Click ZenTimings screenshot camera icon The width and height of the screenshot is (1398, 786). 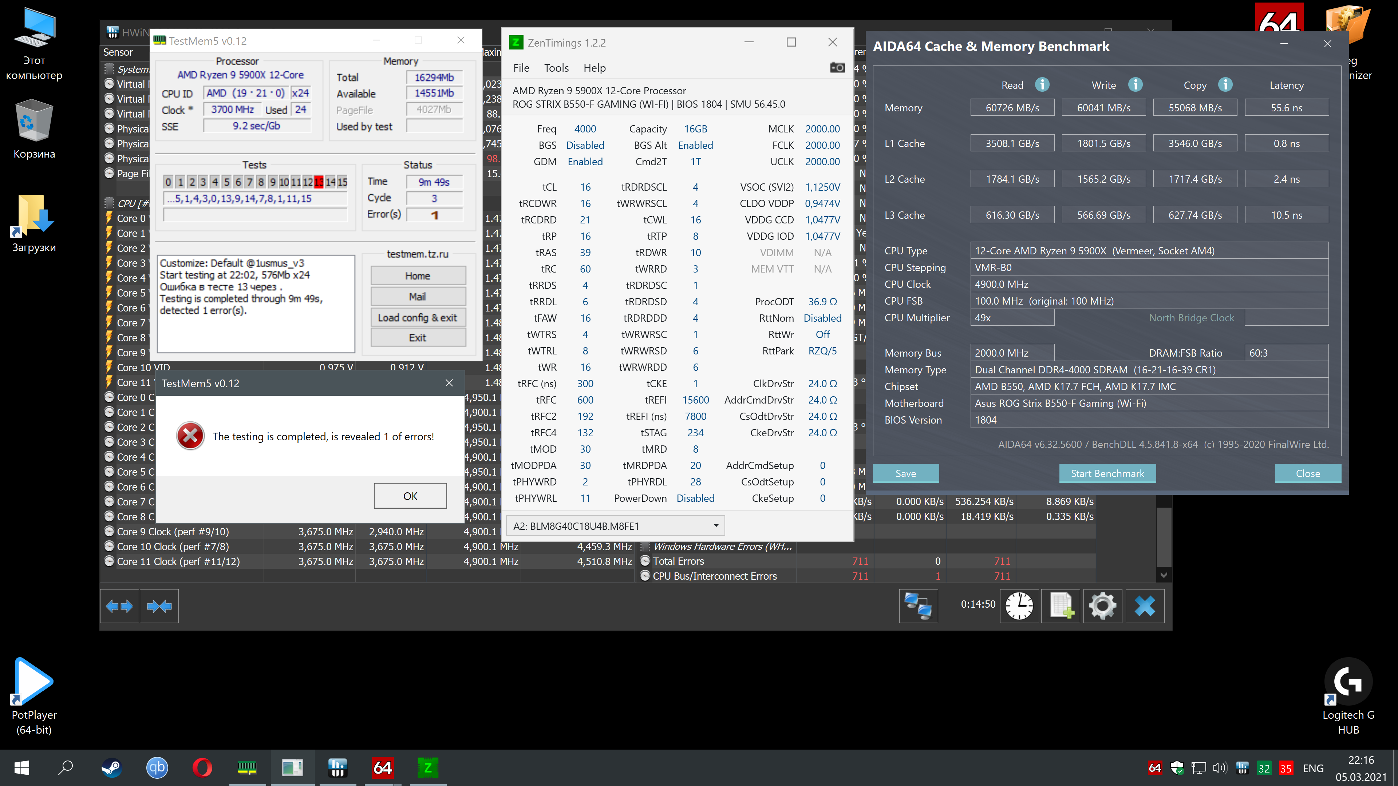pyautogui.click(x=837, y=67)
